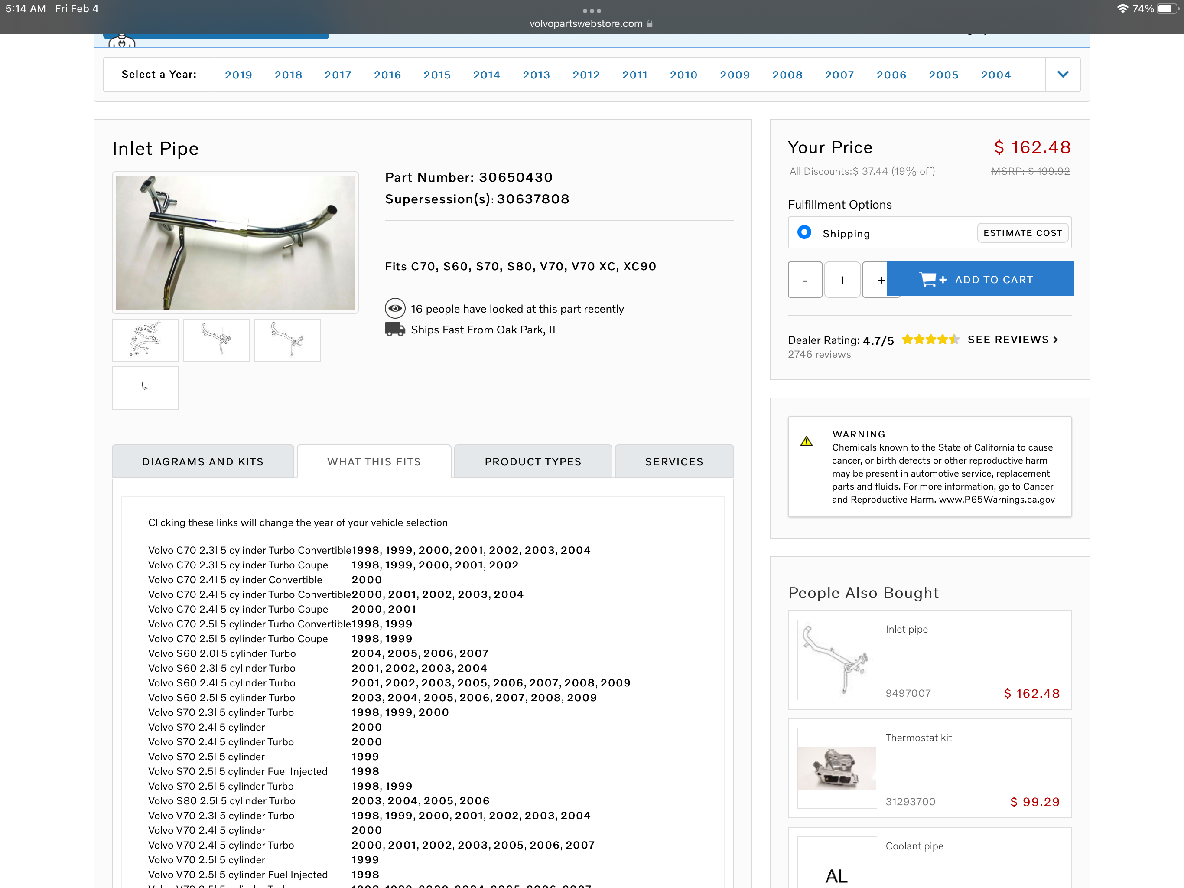
Task: Select the Shipping radio button
Action: click(x=804, y=232)
